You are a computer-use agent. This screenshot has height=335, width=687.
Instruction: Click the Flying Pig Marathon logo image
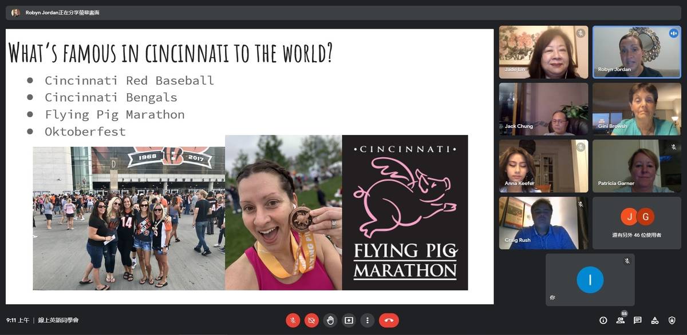[405, 213]
